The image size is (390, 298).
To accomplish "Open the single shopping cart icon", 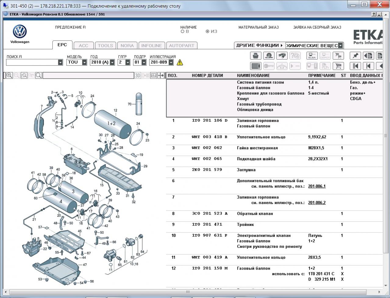I will pyautogui.click(x=338, y=66).
